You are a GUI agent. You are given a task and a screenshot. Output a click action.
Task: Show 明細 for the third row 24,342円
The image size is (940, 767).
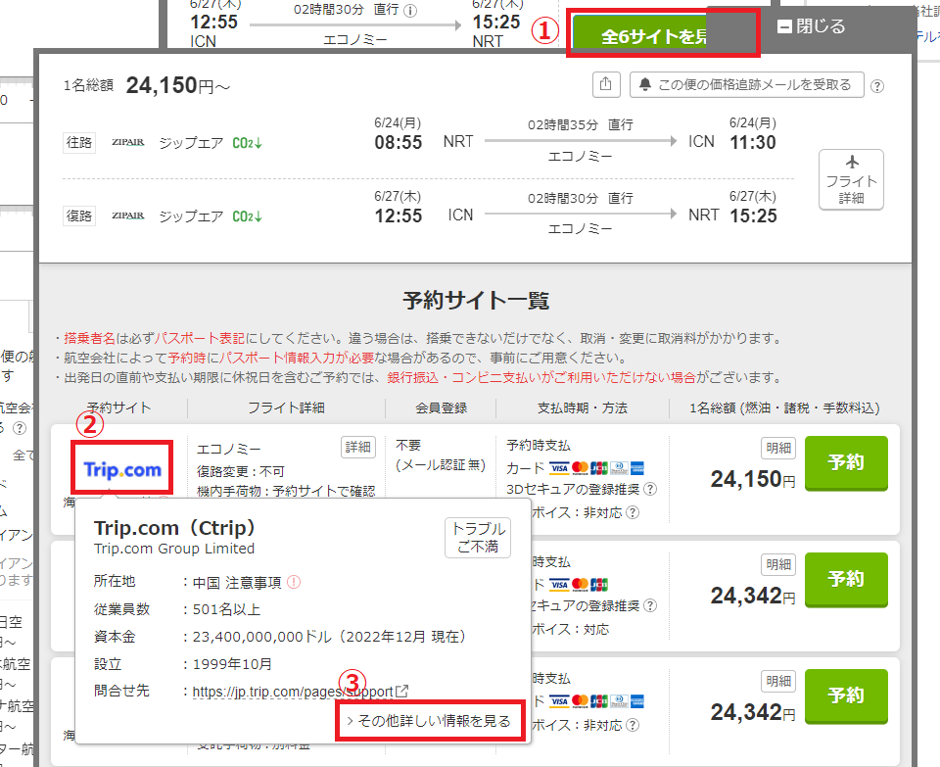(778, 681)
